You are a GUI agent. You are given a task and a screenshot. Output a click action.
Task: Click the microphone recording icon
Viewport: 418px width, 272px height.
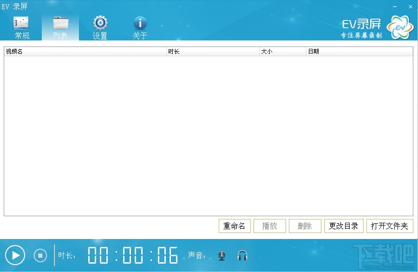(x=222, y=255)
